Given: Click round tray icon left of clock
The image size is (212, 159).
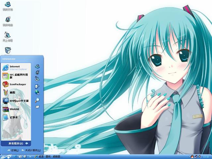Looking at the screenshot, I should click(199, 157).
